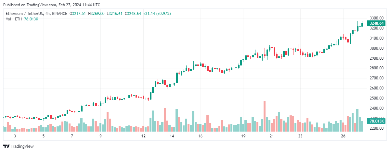Select date 26 on the time axis
This screenshot has width=390, height=152.
click(343, 136)
